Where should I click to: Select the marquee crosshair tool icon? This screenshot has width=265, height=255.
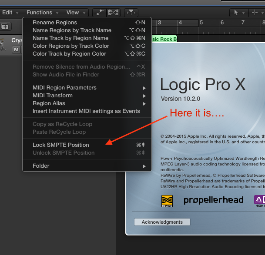coord(255,13)
